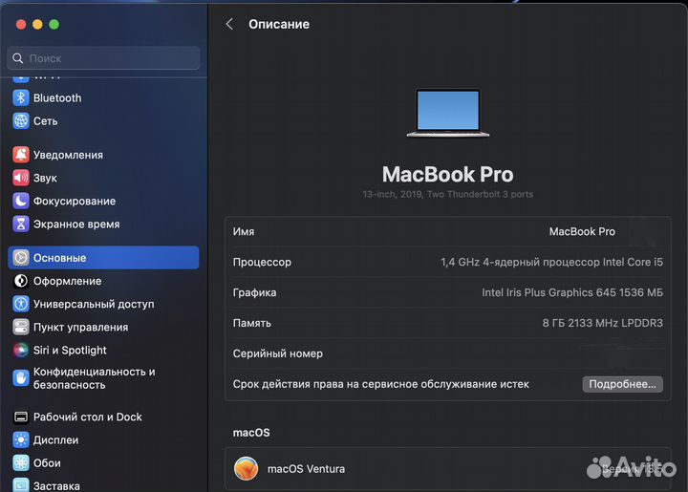The height and width of the screenshot is (492, 688).
Task: Open Конфиденциальность и безопасность item
Action: point(103,378)
